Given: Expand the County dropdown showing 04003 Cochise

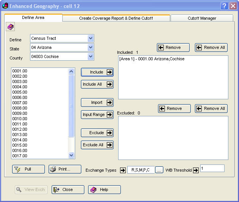Looking at the screenshot, I should pos(90,56).
